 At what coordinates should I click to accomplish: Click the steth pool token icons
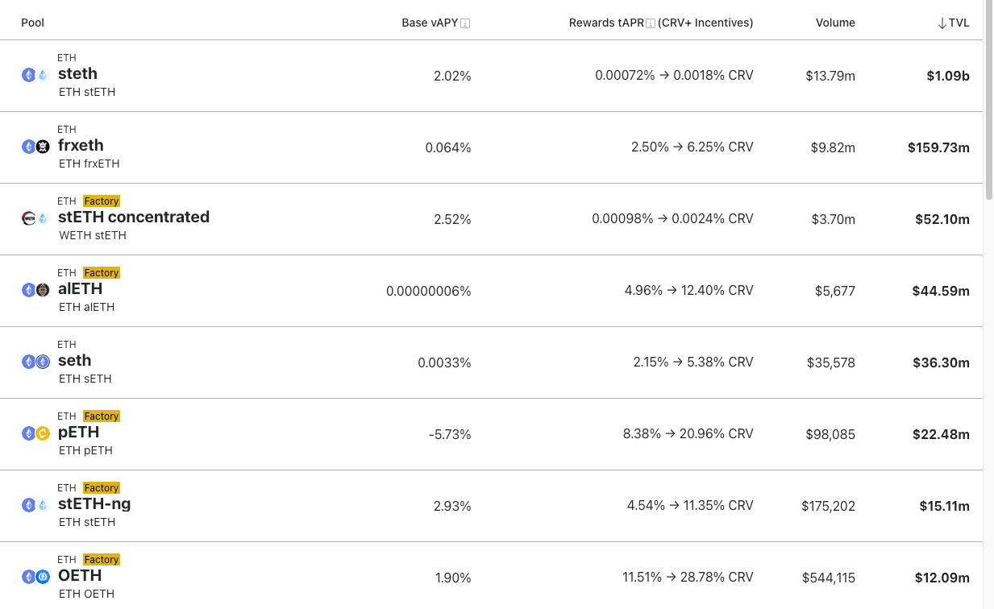(35, 75)
